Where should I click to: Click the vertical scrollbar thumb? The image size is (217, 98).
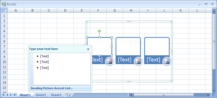click(214, 41)
